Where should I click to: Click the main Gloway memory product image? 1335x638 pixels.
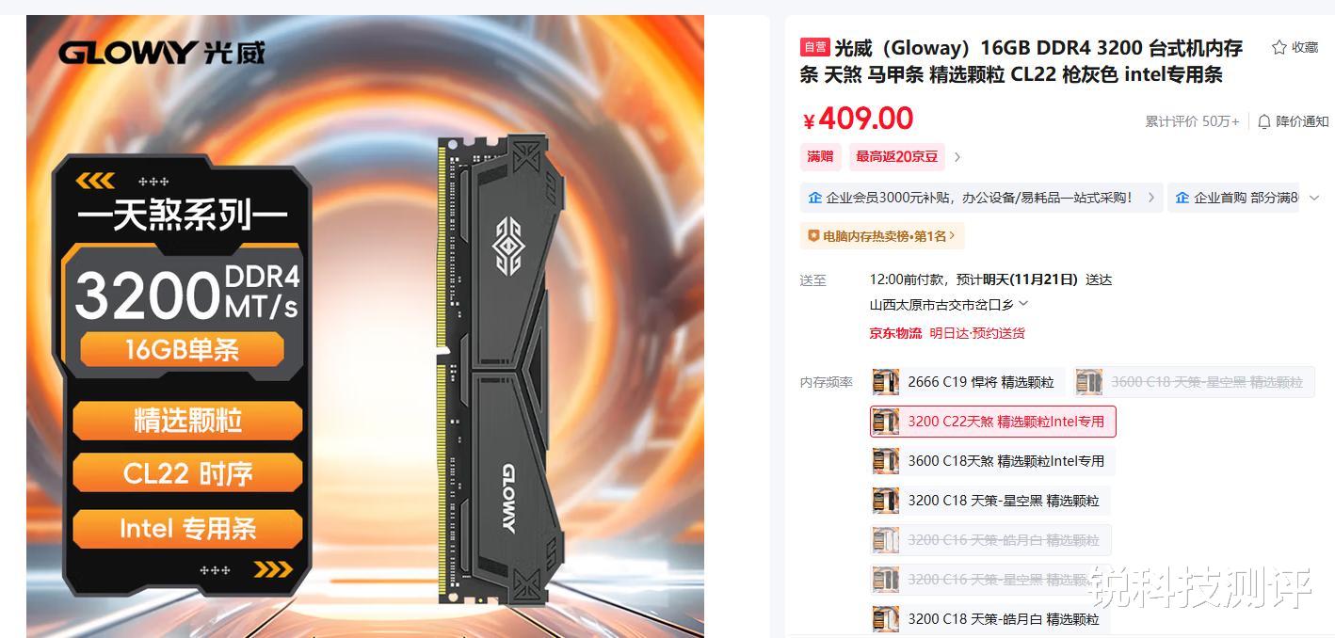tap(365, 327)
